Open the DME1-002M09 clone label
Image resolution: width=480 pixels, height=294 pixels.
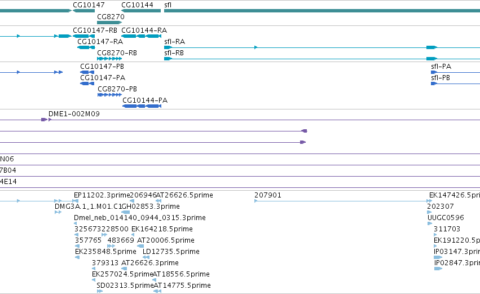pos(74,114)
